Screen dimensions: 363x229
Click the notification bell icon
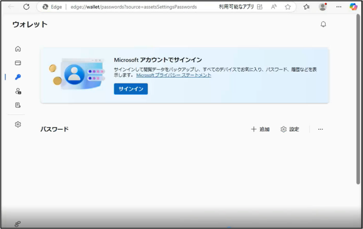[323, 24]
